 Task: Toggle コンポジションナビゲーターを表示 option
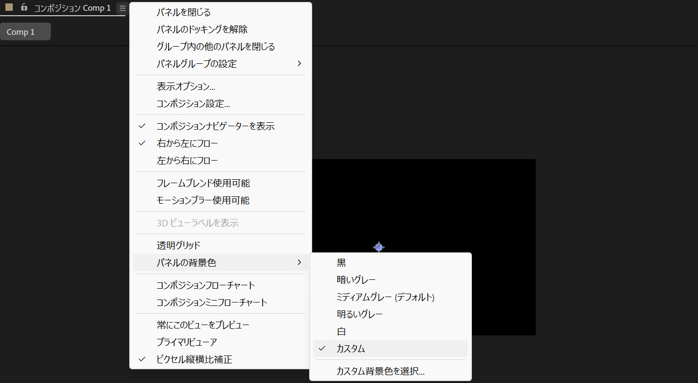click(220, 126)
